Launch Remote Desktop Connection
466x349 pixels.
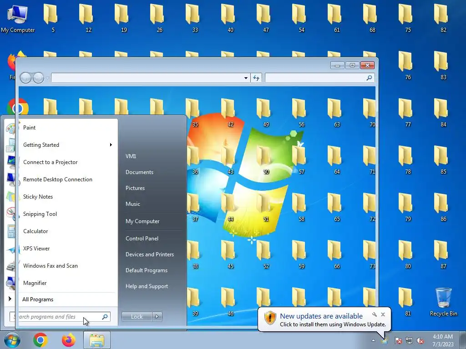(61, 179)
